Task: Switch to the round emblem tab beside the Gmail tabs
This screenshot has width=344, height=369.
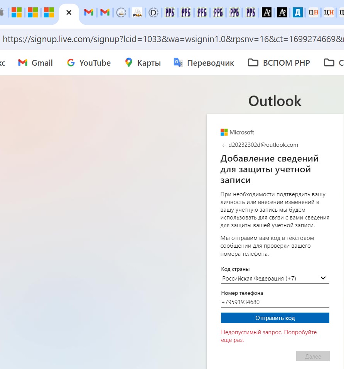Action: pos(121,12)
